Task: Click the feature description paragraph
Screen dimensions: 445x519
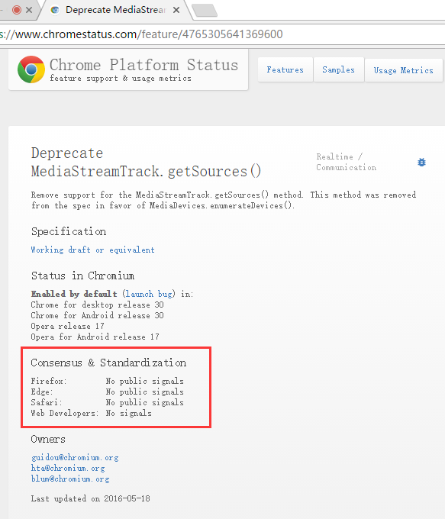Action: pos(224,200)
